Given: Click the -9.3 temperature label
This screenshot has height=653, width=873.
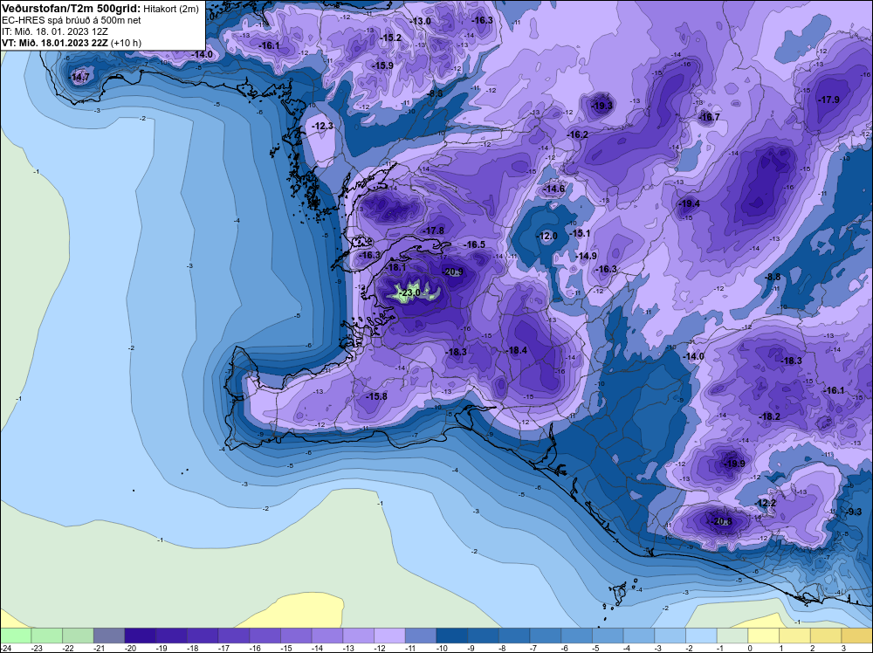Looking at the screenshot, I should tap(854, 512).
